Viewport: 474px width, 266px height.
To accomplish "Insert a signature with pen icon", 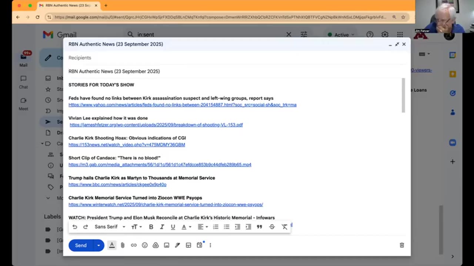I will [177, 245].
